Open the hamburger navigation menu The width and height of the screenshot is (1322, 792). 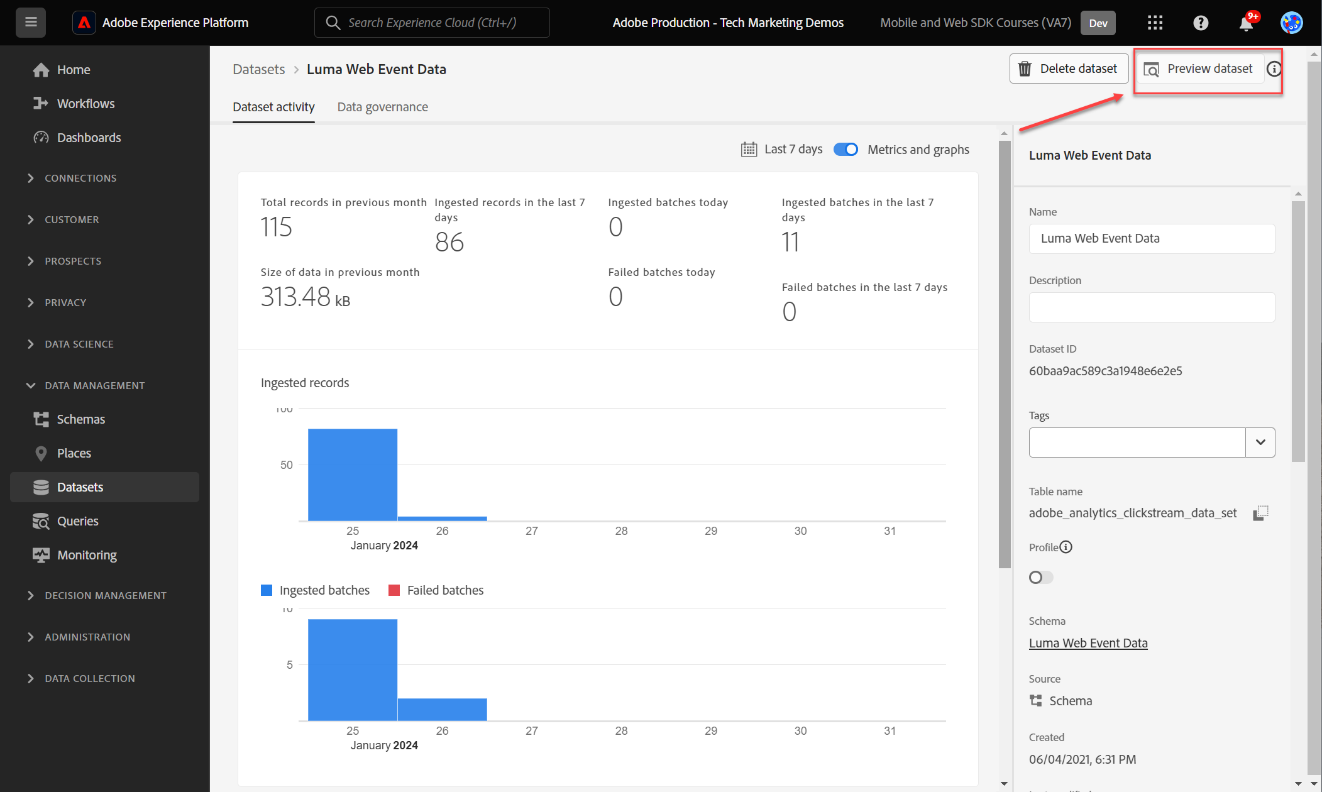tap(31, 23)
